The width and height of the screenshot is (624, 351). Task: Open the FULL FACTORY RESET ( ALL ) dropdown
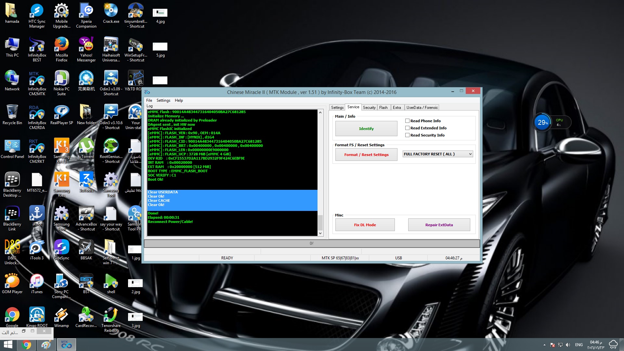coord(438,154)
